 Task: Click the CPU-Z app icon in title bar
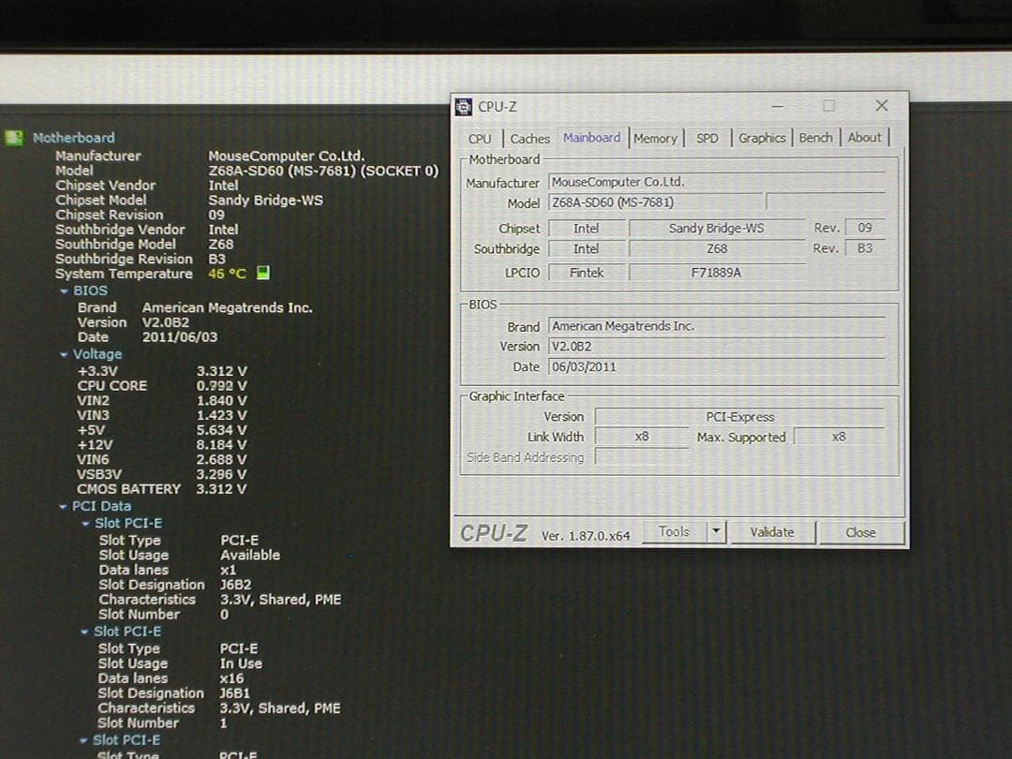coord(464,107)
